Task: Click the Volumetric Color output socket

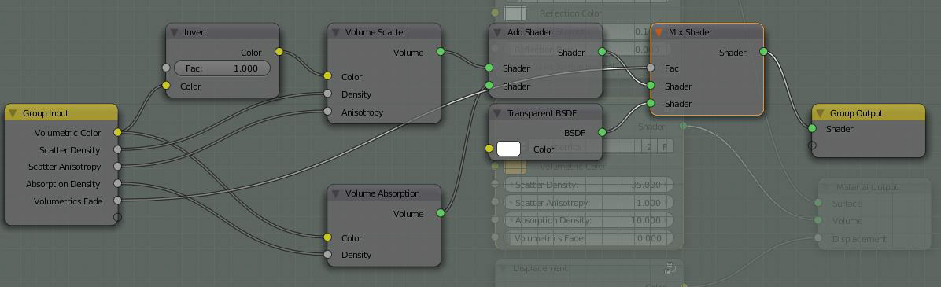Action: tap(118, 132)
